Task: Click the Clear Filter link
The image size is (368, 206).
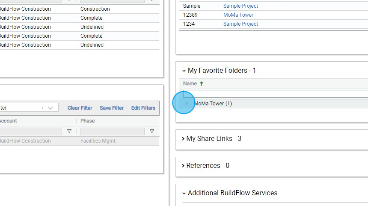Action: [x=80, y=108]
